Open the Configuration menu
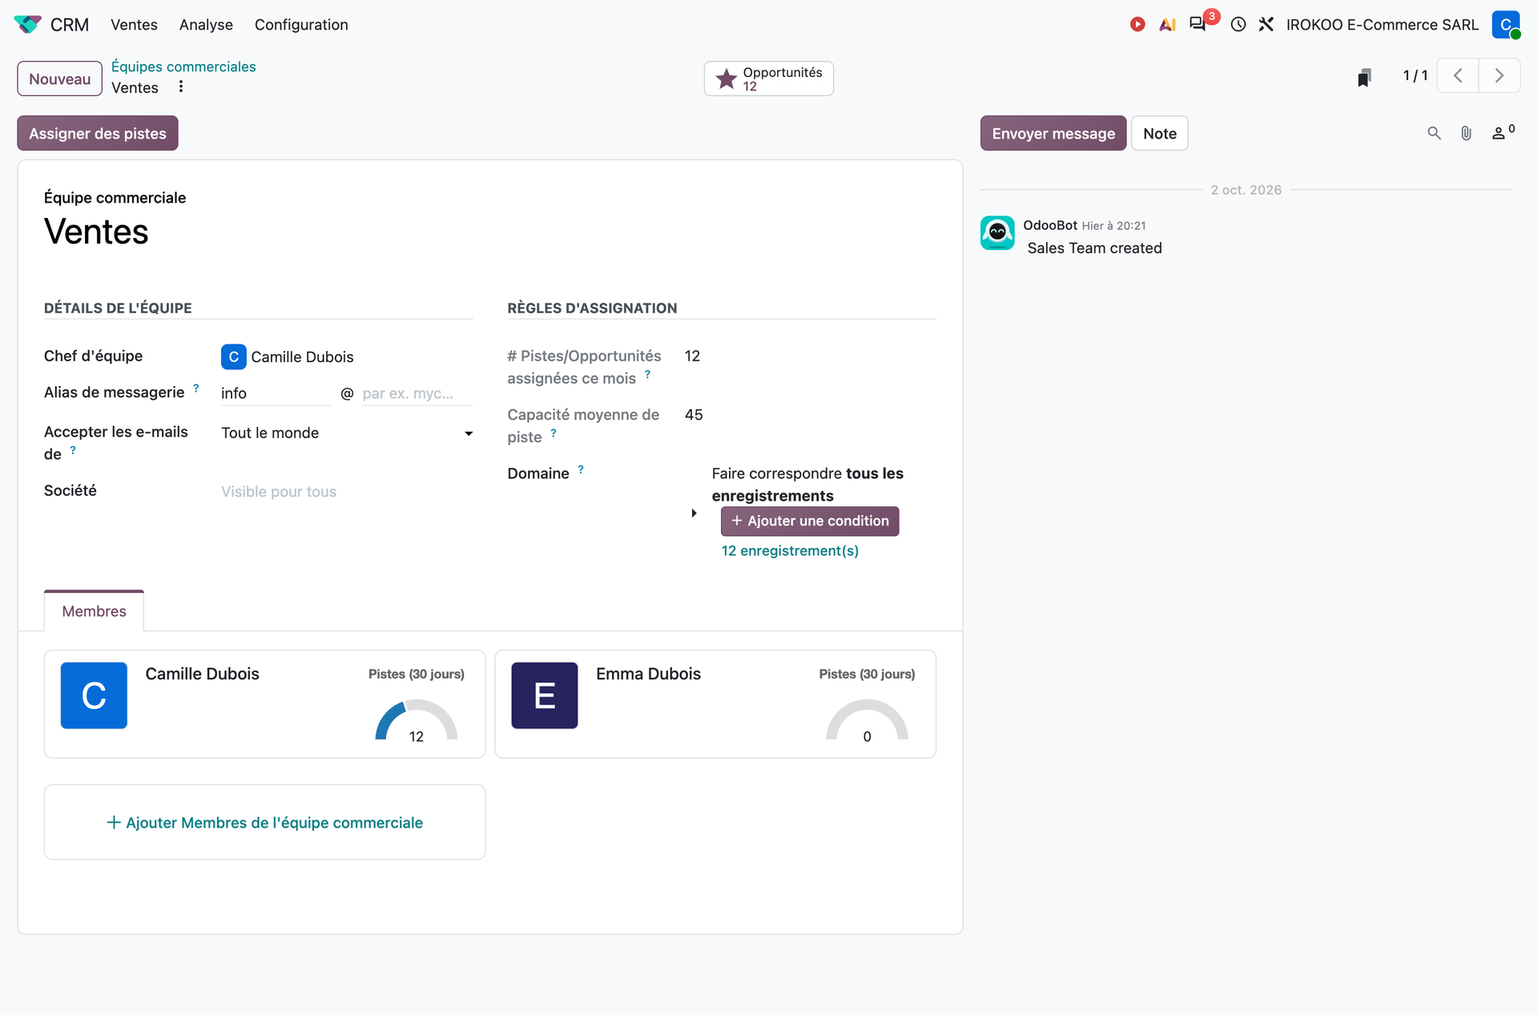This screenshot has width=1538, height=1015. coord(301,25)
